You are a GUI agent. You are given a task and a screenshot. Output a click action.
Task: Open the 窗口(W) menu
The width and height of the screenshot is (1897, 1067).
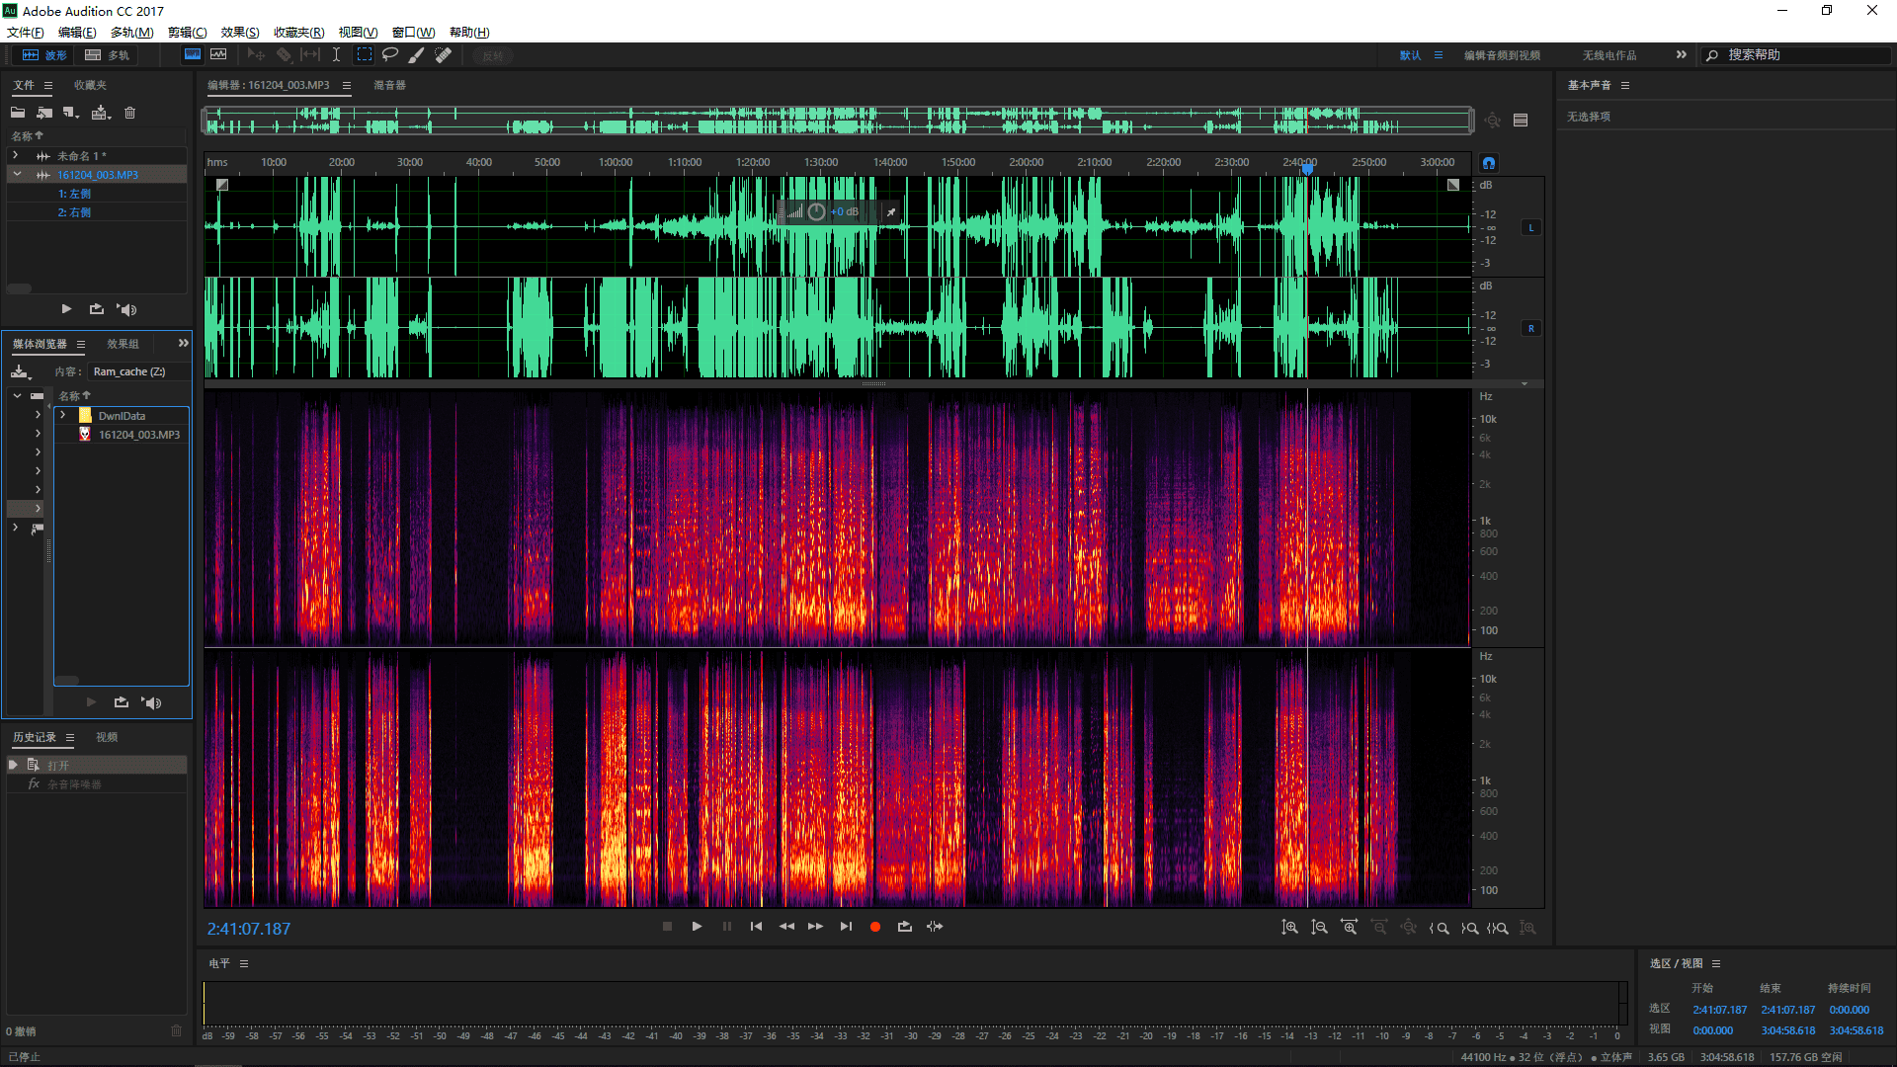413,33
